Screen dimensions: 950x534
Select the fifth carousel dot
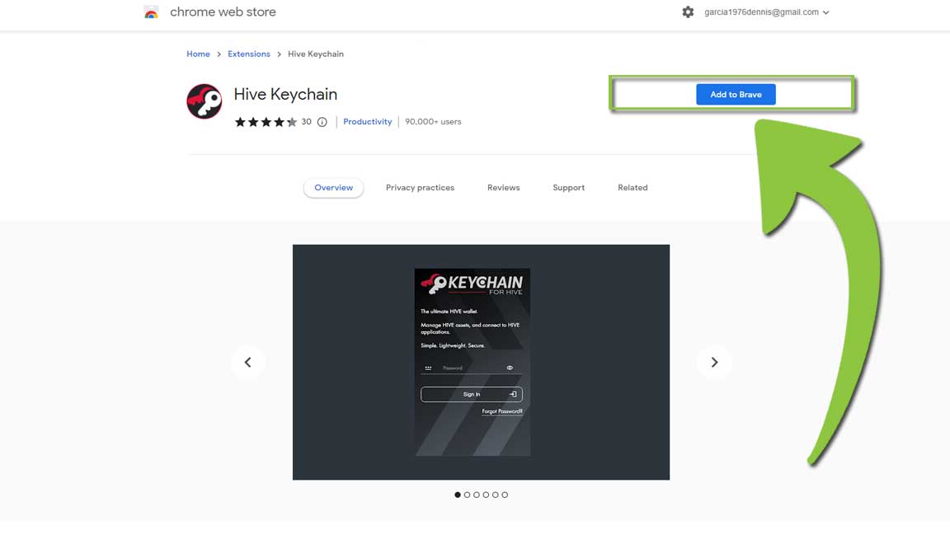coord(495,494)
